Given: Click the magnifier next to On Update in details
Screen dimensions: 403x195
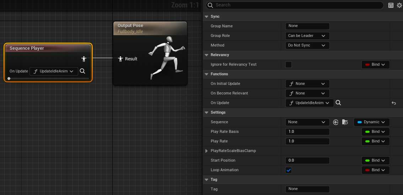Looking at the screenshot, I should tap(338, 103).
